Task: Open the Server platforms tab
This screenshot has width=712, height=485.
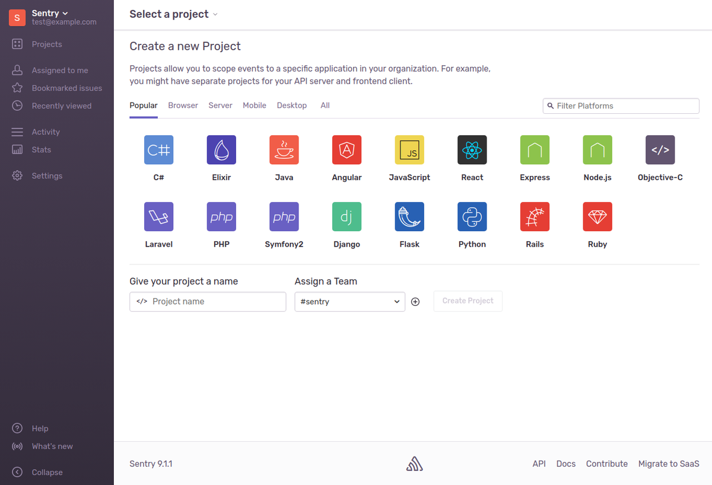Action: point(220,106)
